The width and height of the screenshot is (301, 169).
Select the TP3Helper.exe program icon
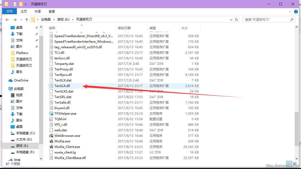point(52,113)
